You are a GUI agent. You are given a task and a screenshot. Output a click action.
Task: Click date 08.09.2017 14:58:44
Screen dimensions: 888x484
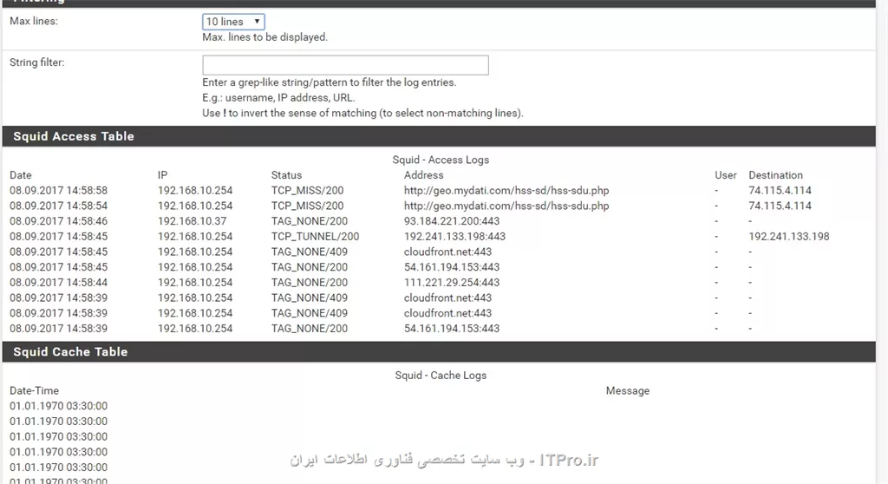[58, 282]
